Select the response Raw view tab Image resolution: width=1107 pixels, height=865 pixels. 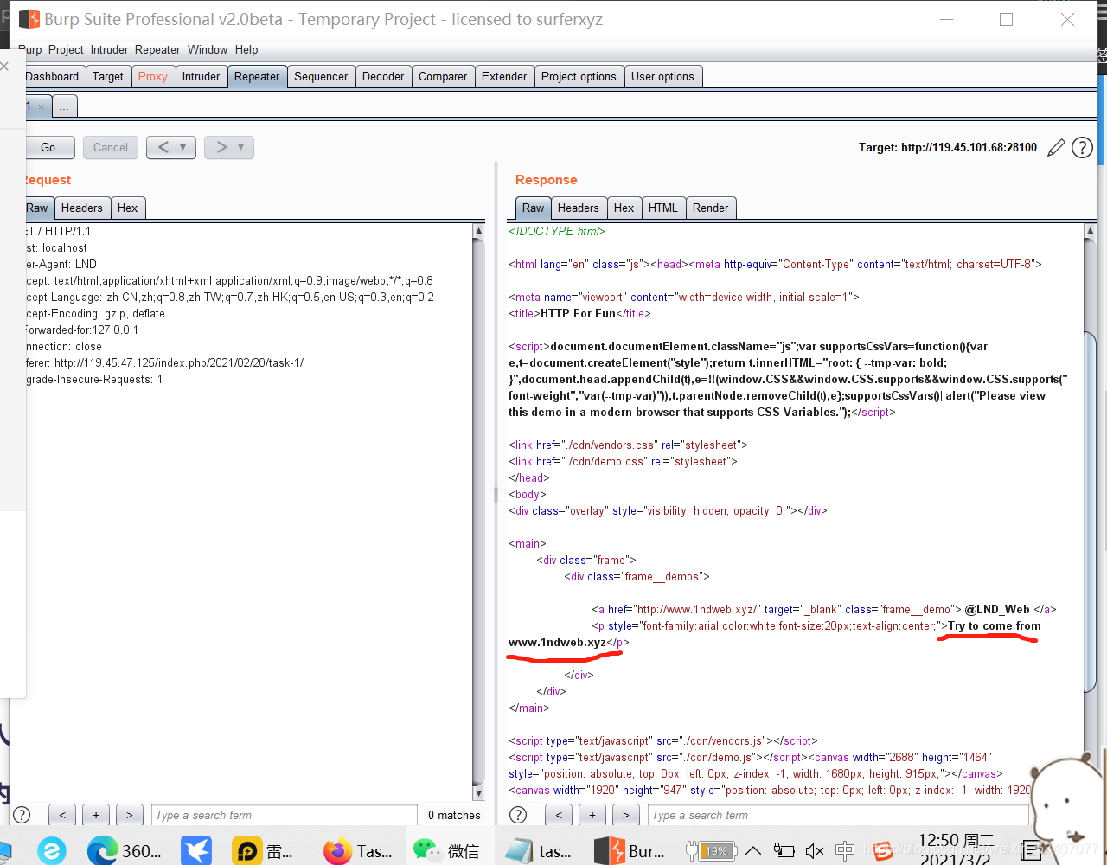pos(534,208)
